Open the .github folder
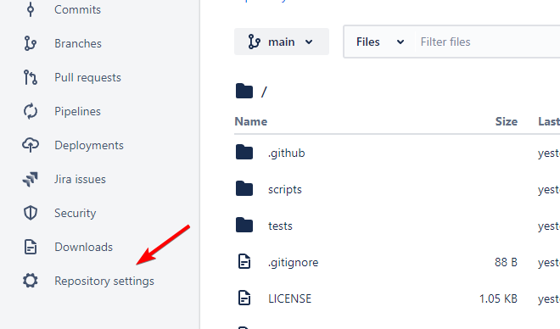560x329 pixels. (287, 153)
